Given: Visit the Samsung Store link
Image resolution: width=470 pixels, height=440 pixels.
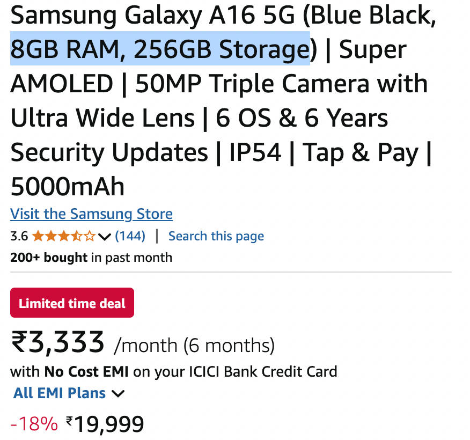Looking at the screenshot, I should click(x=91, y=214).
